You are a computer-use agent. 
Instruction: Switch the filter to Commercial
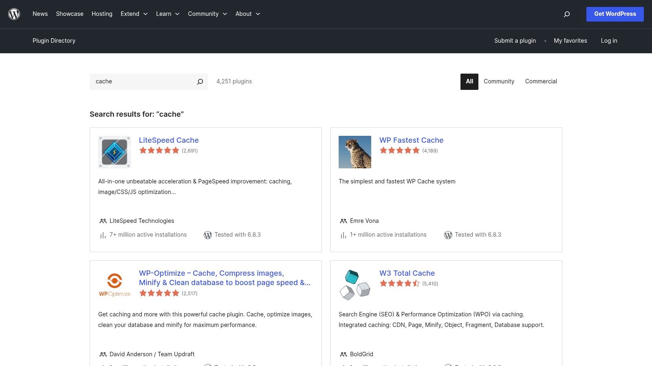pos(541,81)
